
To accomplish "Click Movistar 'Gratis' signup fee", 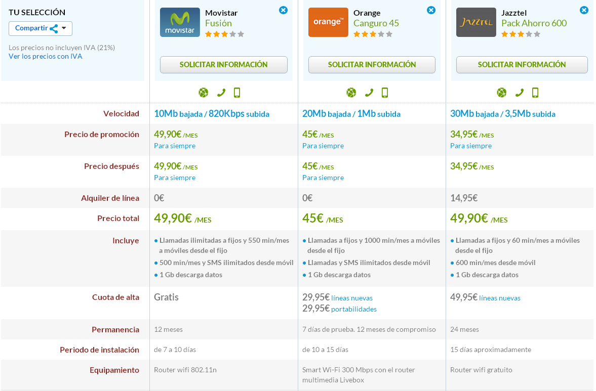I will tap(166, 297).
